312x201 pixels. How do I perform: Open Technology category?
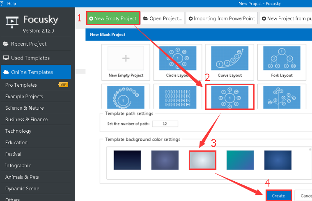36,131
